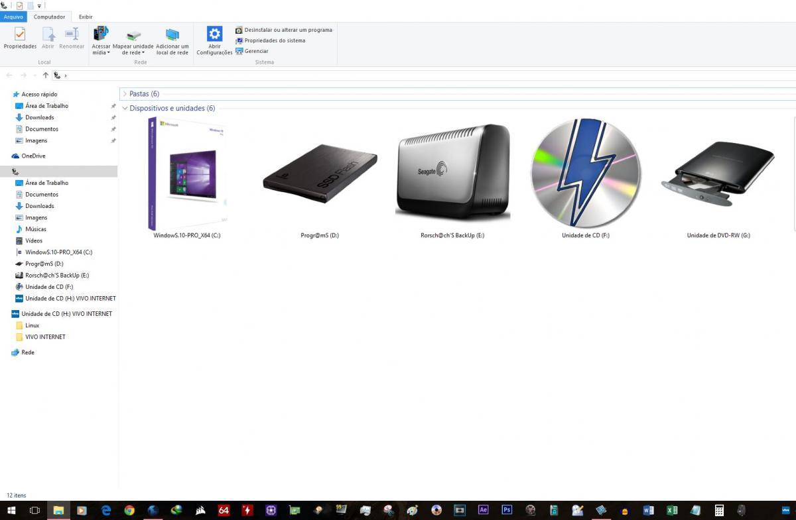Open Task View on the taskbar
This screenshot has height=520, width=796.
pyautogui.click(x=34, y=510)
